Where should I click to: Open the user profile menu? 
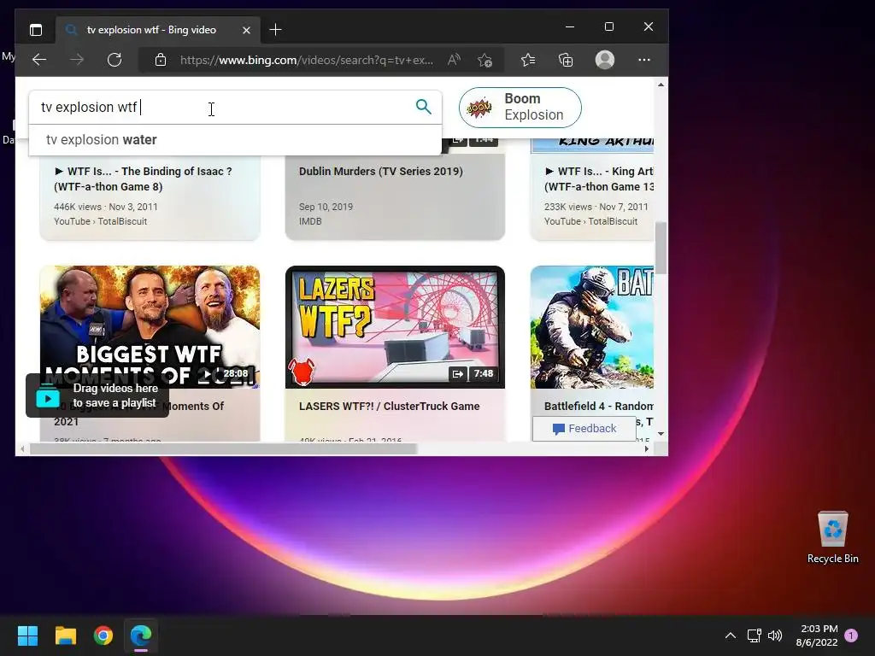(605, 60)
